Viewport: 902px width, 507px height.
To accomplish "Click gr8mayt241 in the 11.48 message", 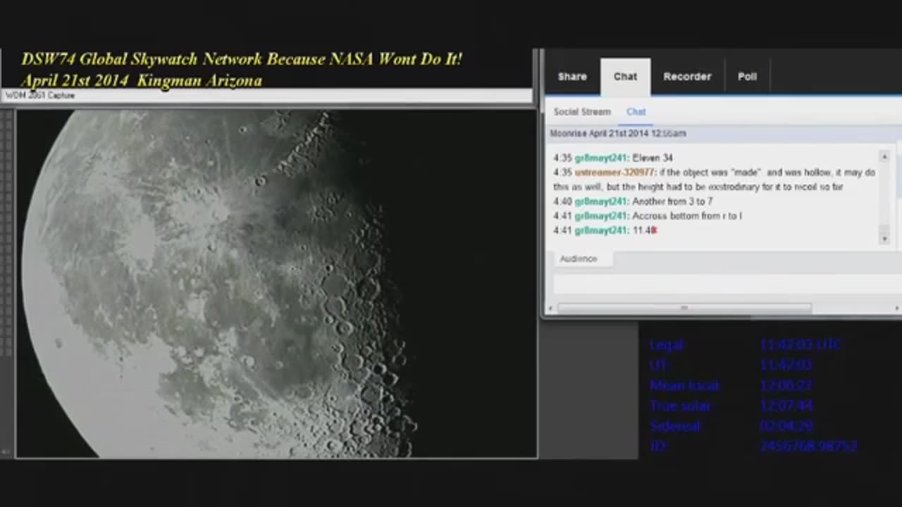I will click(x=600, y=230).
